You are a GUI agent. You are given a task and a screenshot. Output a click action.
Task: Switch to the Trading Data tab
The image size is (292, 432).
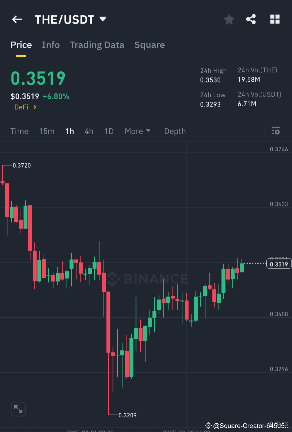click(97, 45)
